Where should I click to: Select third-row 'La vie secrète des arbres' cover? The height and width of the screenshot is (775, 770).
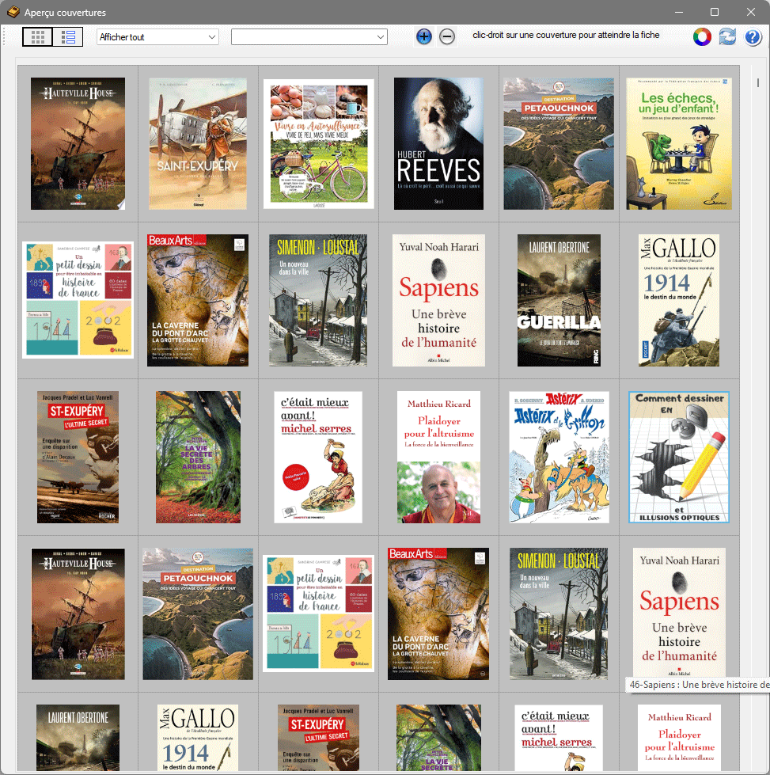click(198, 458)
